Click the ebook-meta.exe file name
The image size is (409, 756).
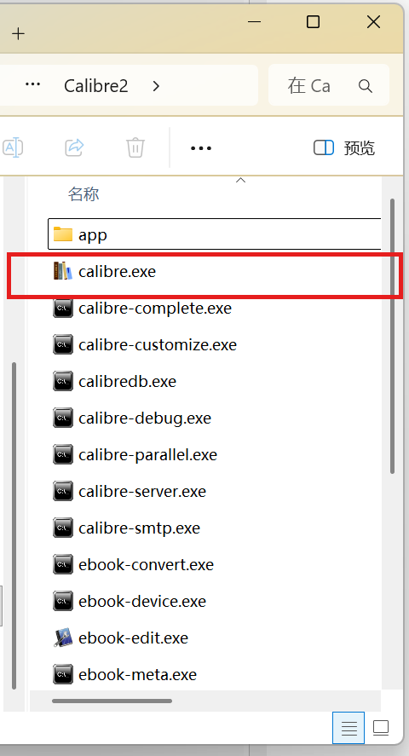[137, 674]
